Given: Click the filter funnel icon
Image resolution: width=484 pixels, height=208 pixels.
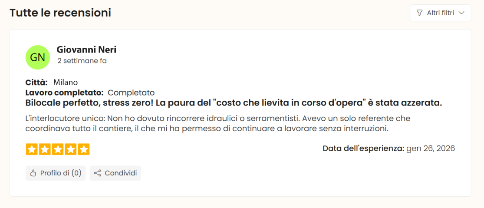Looking at the screenshot, I should (419, 13).
